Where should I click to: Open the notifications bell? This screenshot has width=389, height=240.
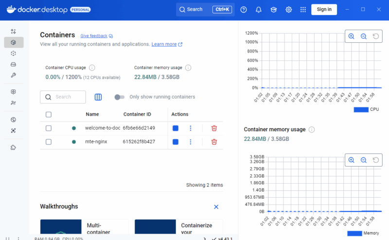coord(259,10)
